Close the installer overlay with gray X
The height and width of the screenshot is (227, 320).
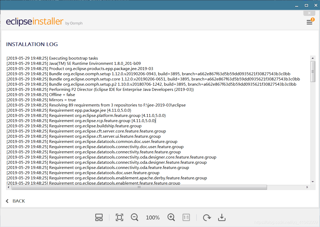click(x=309, y=13)
